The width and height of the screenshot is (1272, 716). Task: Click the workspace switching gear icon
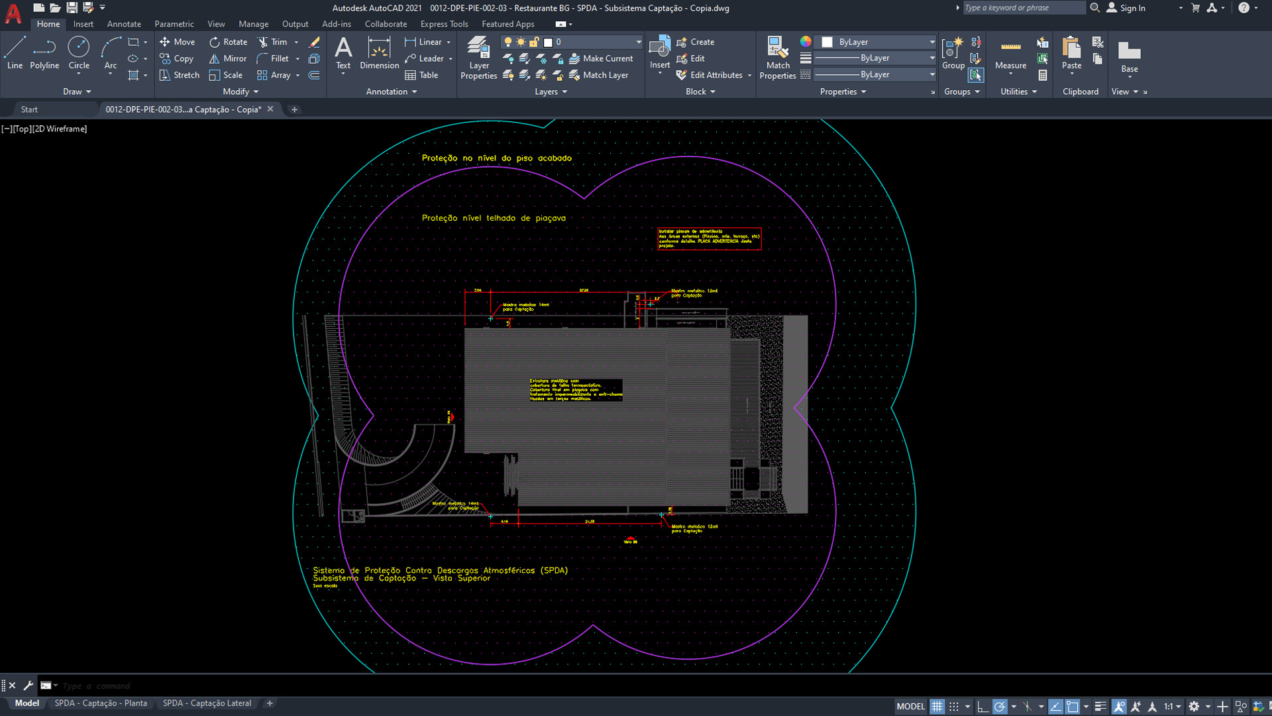point(1194,707)
